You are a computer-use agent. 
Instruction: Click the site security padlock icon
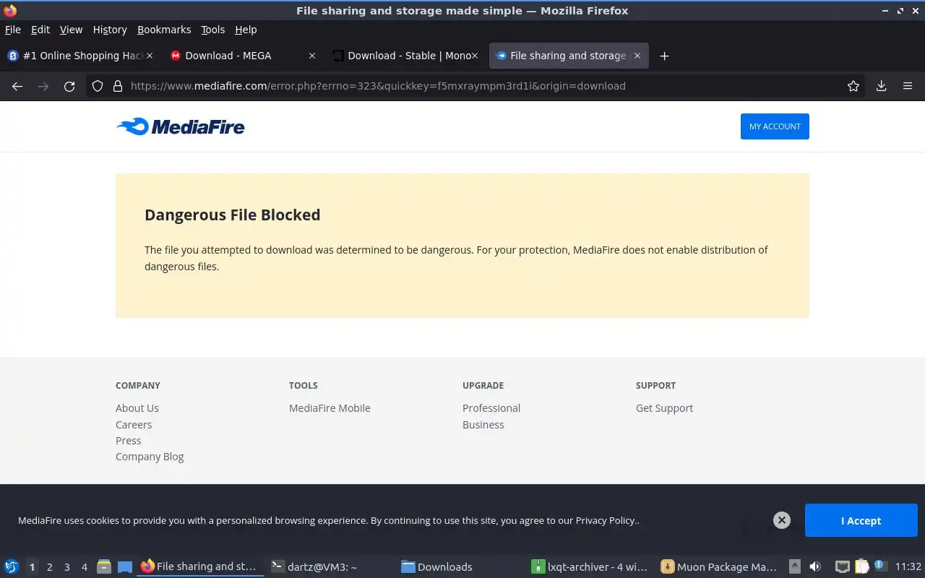(x=118, y=86)
